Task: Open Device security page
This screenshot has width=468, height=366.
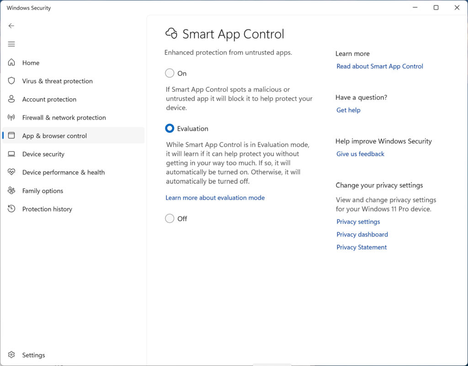Action: coord(73,154)
